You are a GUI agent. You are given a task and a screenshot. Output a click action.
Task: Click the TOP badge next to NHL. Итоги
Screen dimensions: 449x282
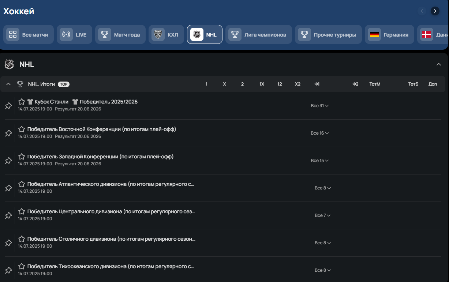coord(63,84)
